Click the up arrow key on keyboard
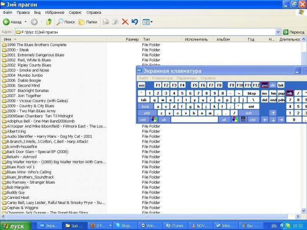The height and width of the screenshot is (230, 307). pos(273,113)
